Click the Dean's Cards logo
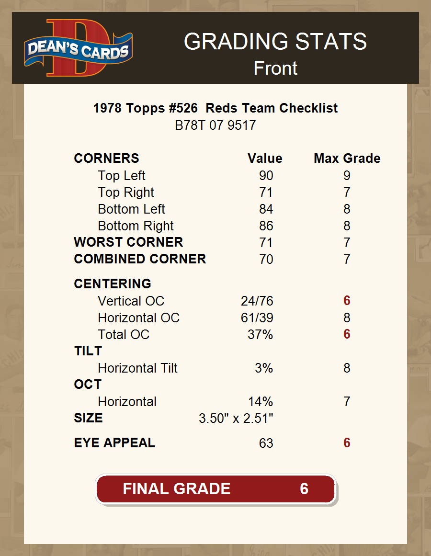431x556 pixels. pyautogui.click(x=78, y=48)
